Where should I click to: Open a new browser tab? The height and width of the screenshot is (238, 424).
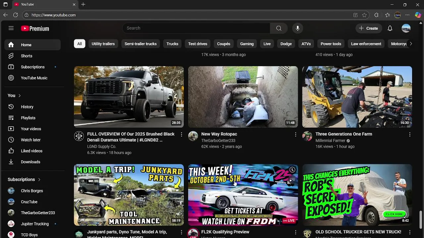tap(83, 4)
